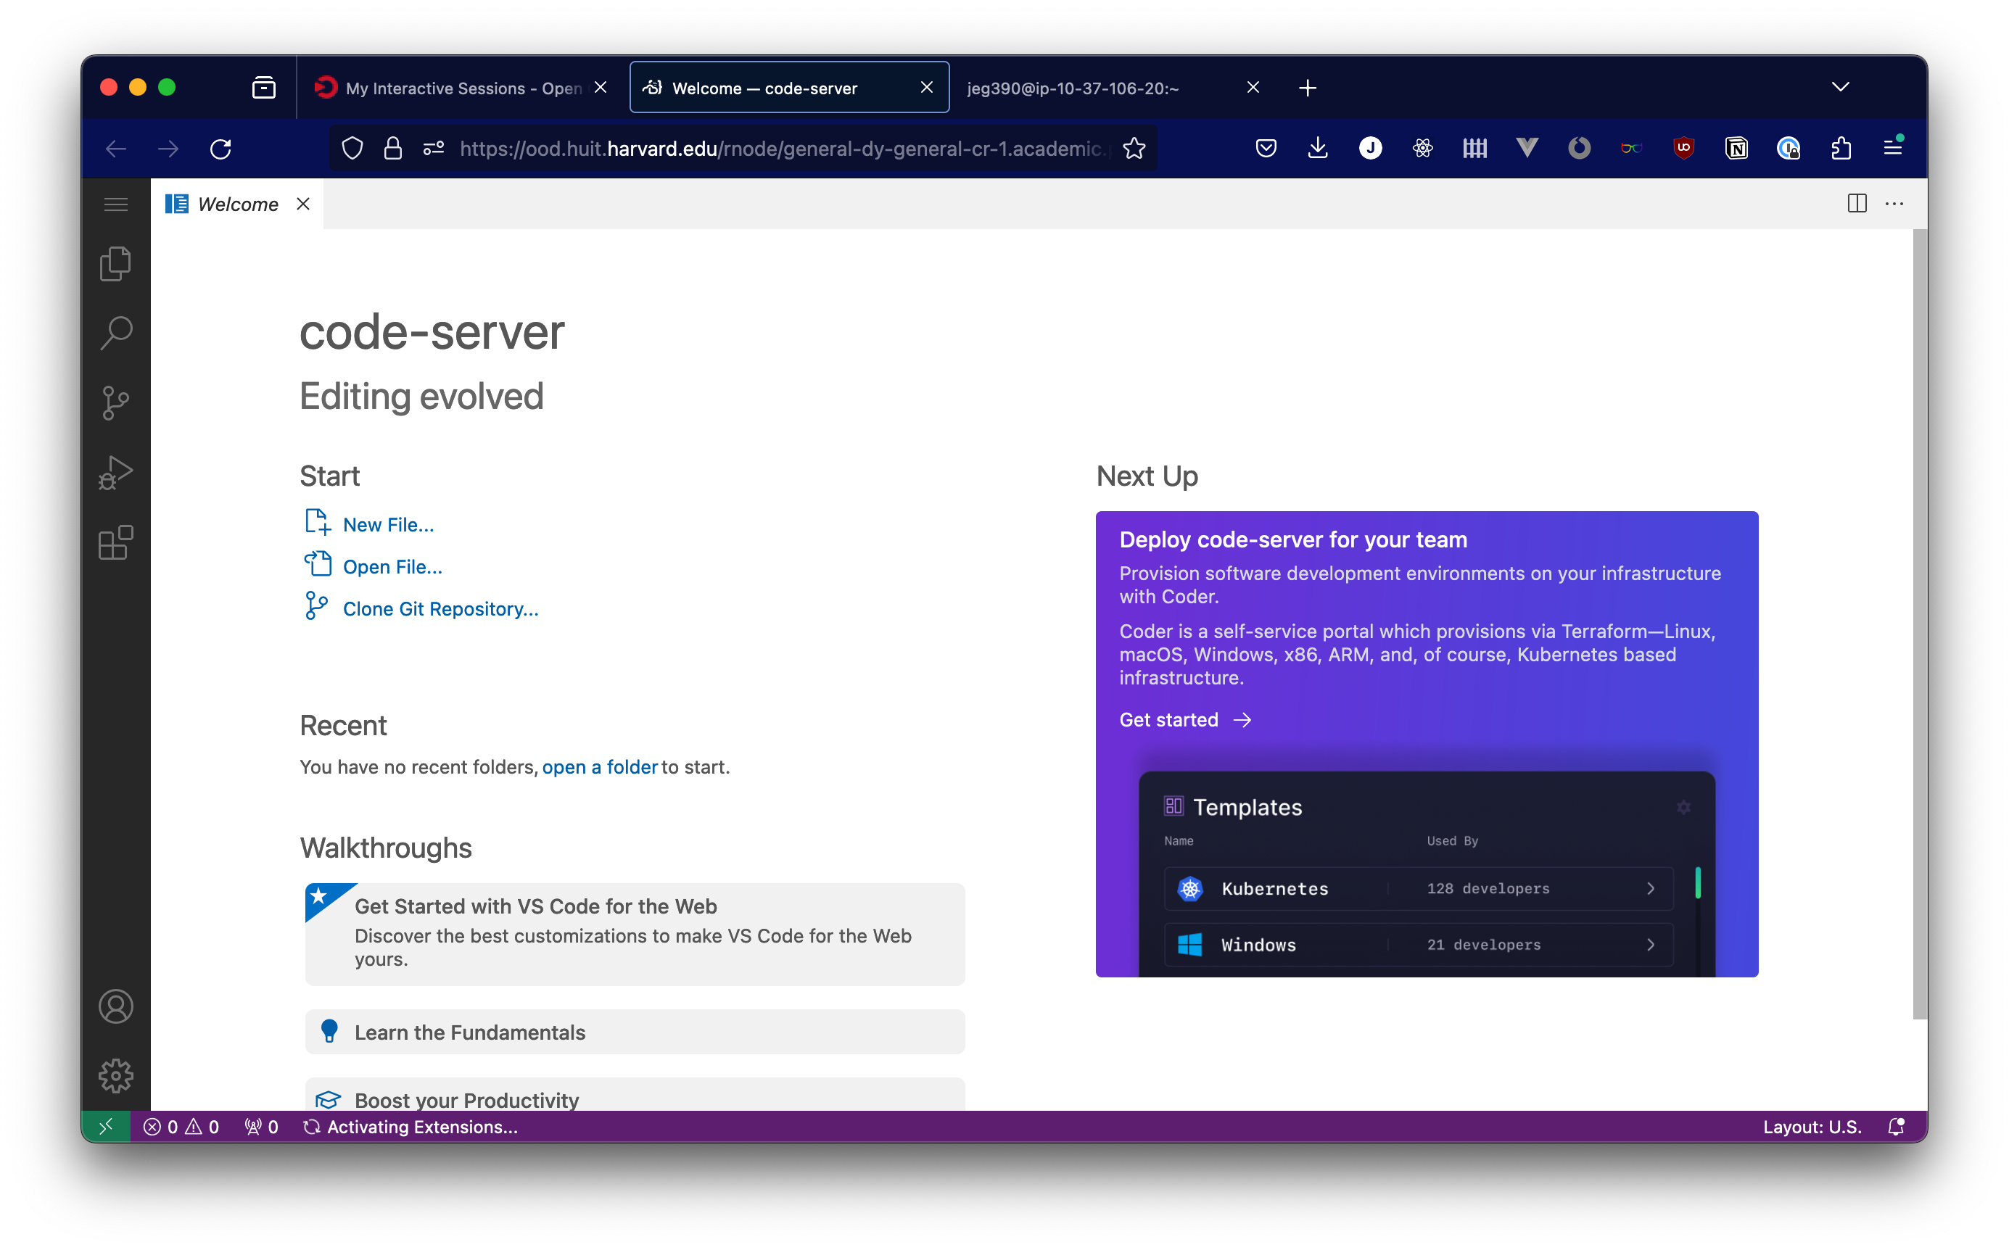Open the React Developer Tools extension
This screenshot has height=1250, width=2009.
pyautogui.click(x=1422, y=148)
